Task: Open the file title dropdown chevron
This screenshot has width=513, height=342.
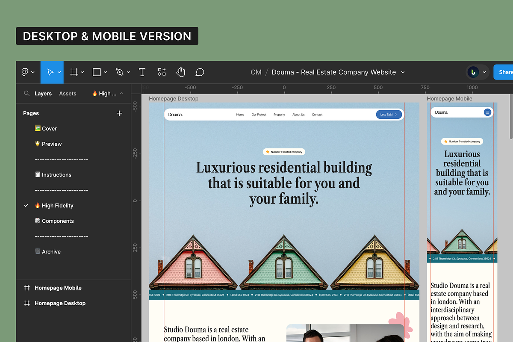Action: [403, 72]
